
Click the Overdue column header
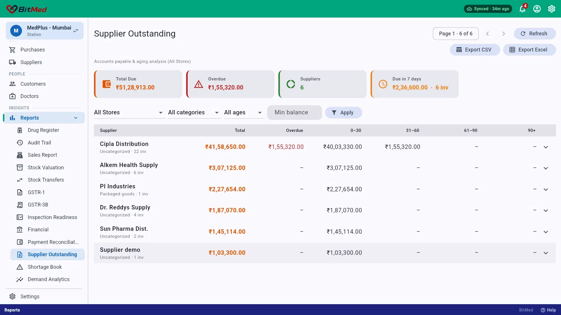294,130
